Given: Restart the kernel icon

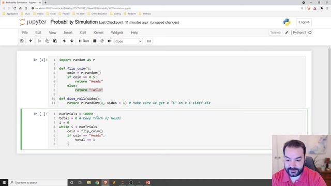Looking at the screenshot, I should [x=102, y=41].
